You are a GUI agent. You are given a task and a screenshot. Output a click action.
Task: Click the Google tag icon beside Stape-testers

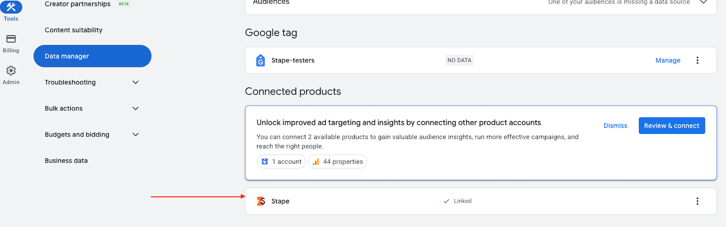(261, 60)
